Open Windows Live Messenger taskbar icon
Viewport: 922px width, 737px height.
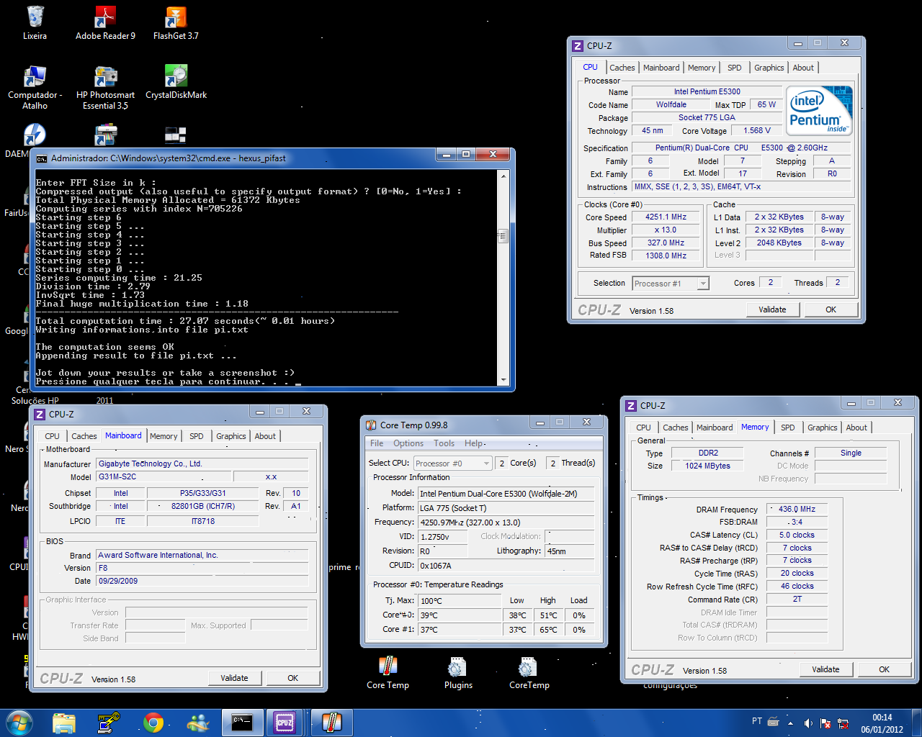click(x=198, y=723)
